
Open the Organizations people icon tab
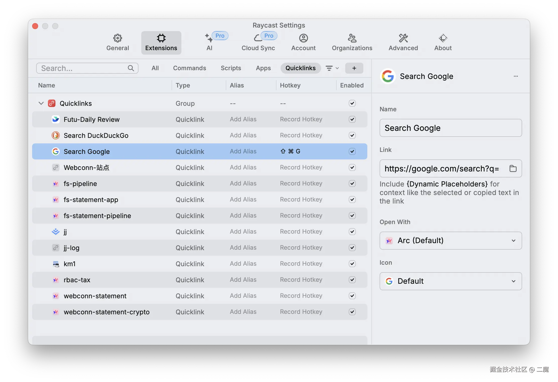[352, 38]
